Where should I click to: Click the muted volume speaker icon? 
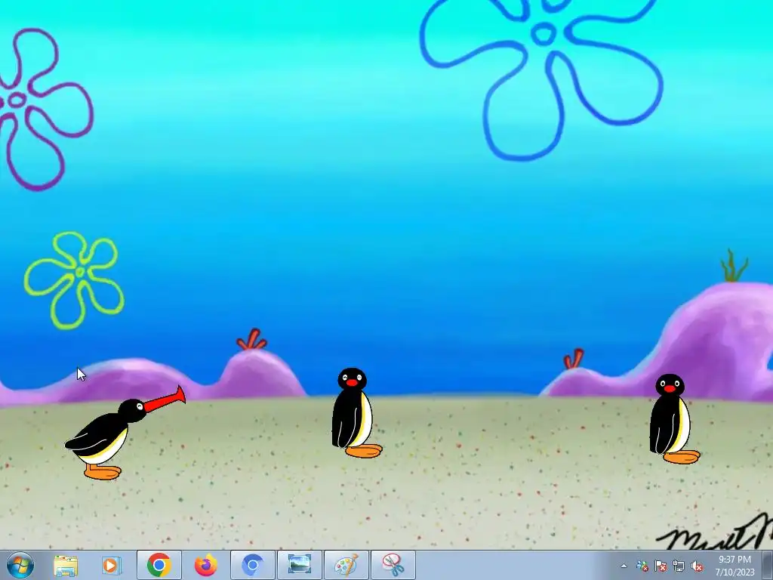point(697,566)
